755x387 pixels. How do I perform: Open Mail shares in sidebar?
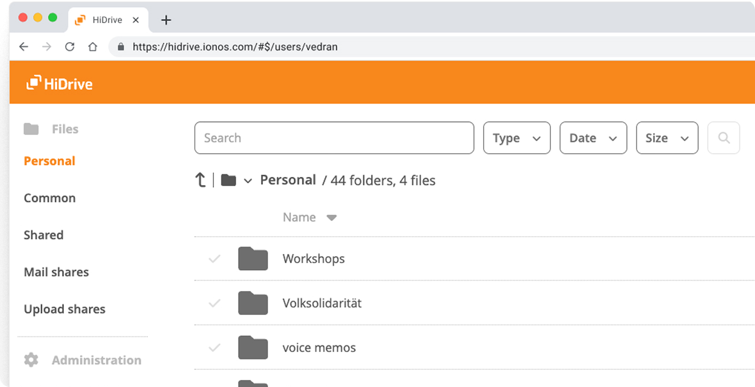(56, 272)
